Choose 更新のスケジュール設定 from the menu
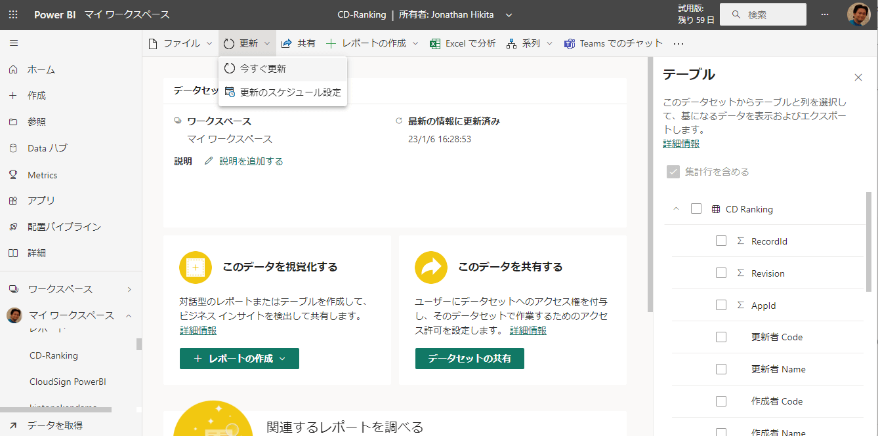This screenshot has height=436, width=878. tap(283, 92)
